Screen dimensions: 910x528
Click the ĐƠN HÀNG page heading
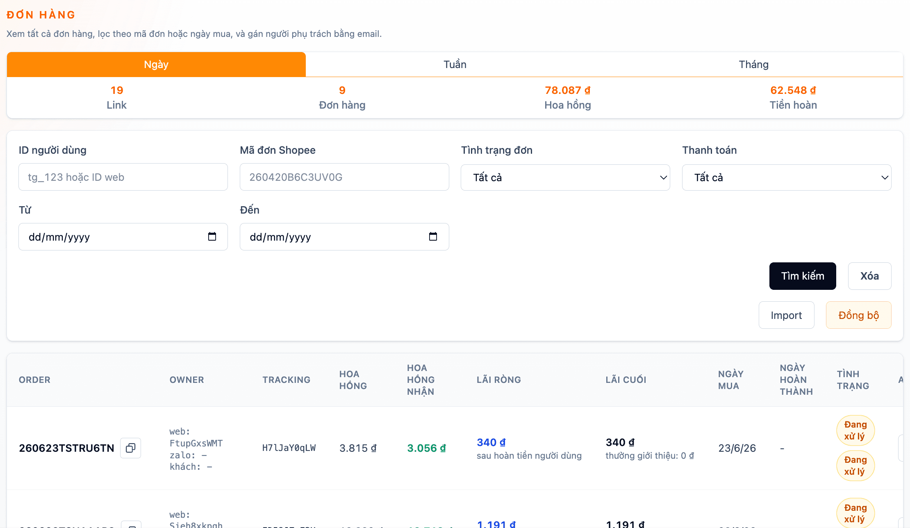[41, 15]
